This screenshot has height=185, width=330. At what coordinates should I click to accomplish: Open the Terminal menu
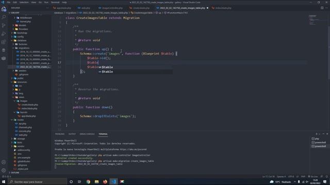tap(55, 2)
